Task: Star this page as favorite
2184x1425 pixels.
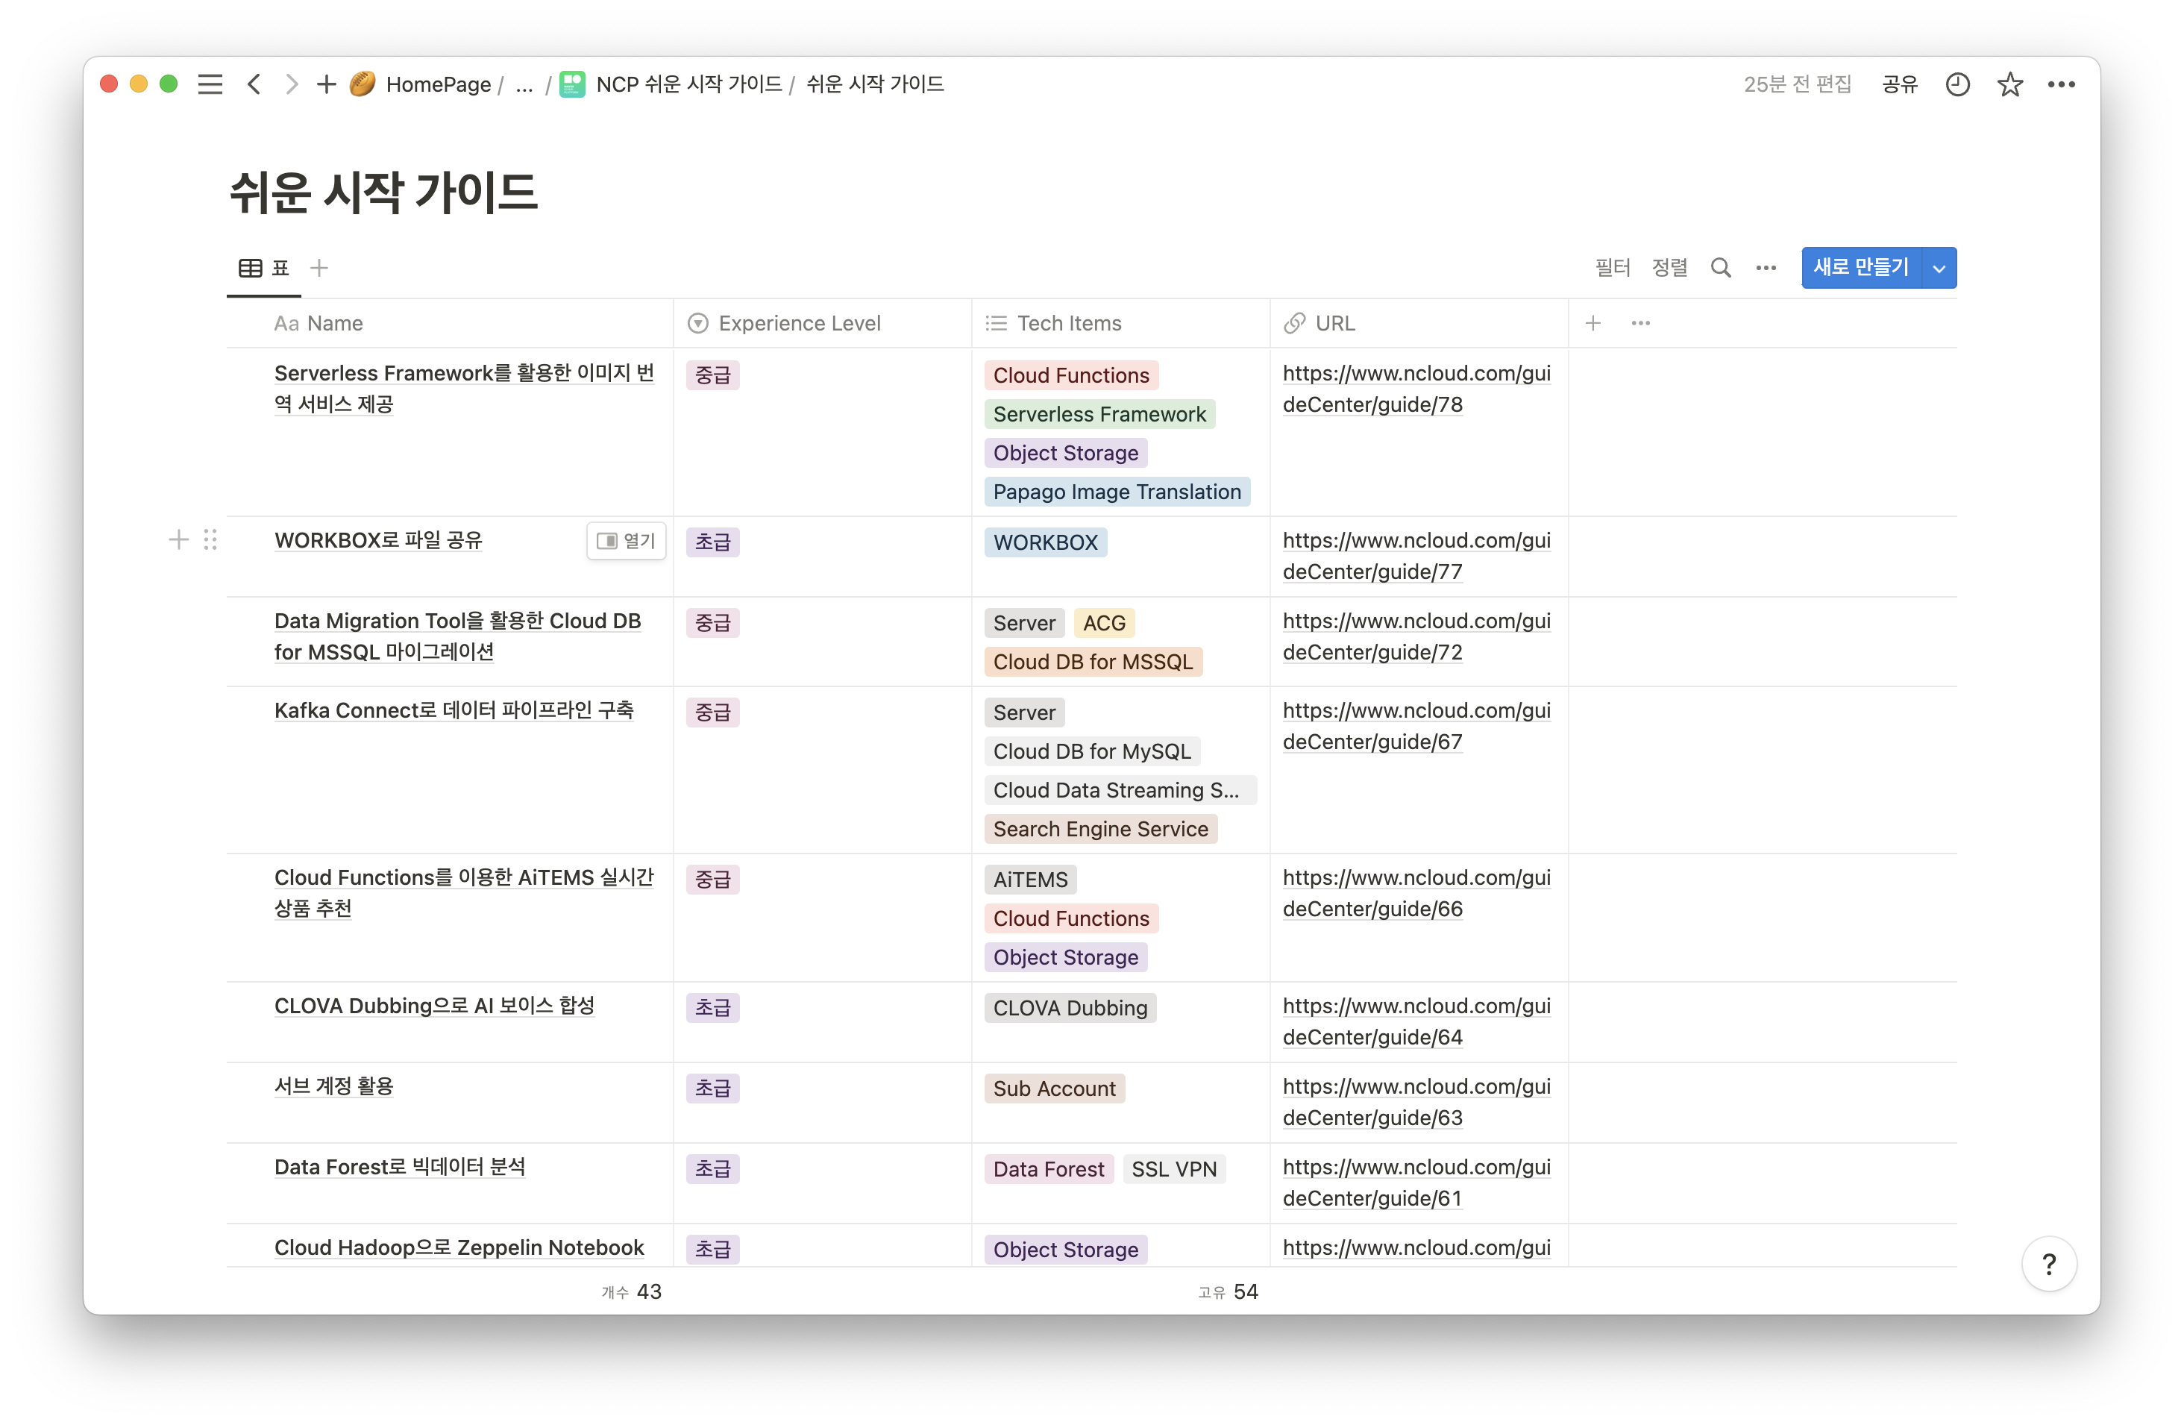Action: [x=2009, y=84]
